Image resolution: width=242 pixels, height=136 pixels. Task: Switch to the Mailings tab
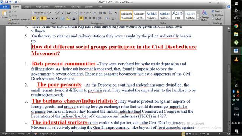point(75,7)
